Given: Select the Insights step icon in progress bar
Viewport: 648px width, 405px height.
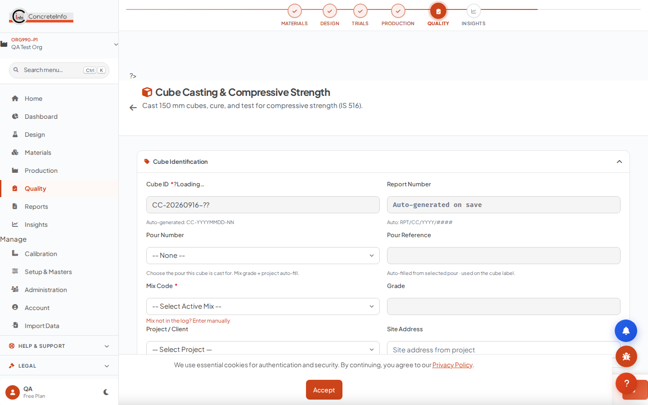Looking at the screenshot, I should pos(473,11).
